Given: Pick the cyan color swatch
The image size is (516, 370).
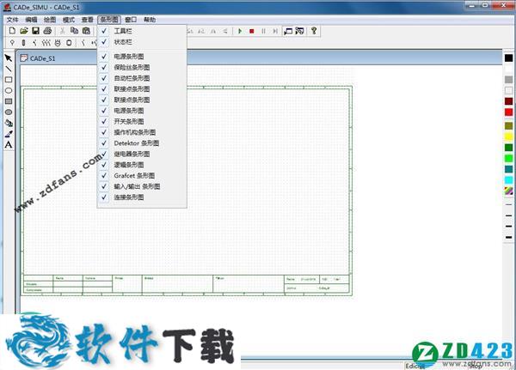Looking at the screenshot, I should [509, 180].
